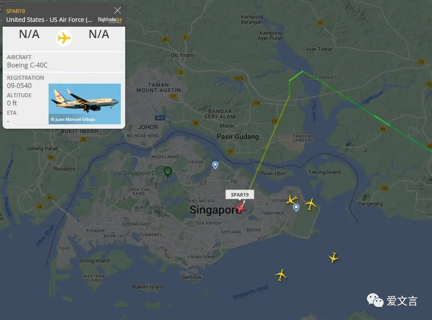Close the SPAR19 flight info panel
Image resolution: width=432 pixels, height=320 pixels.
(x=117, y=11)
